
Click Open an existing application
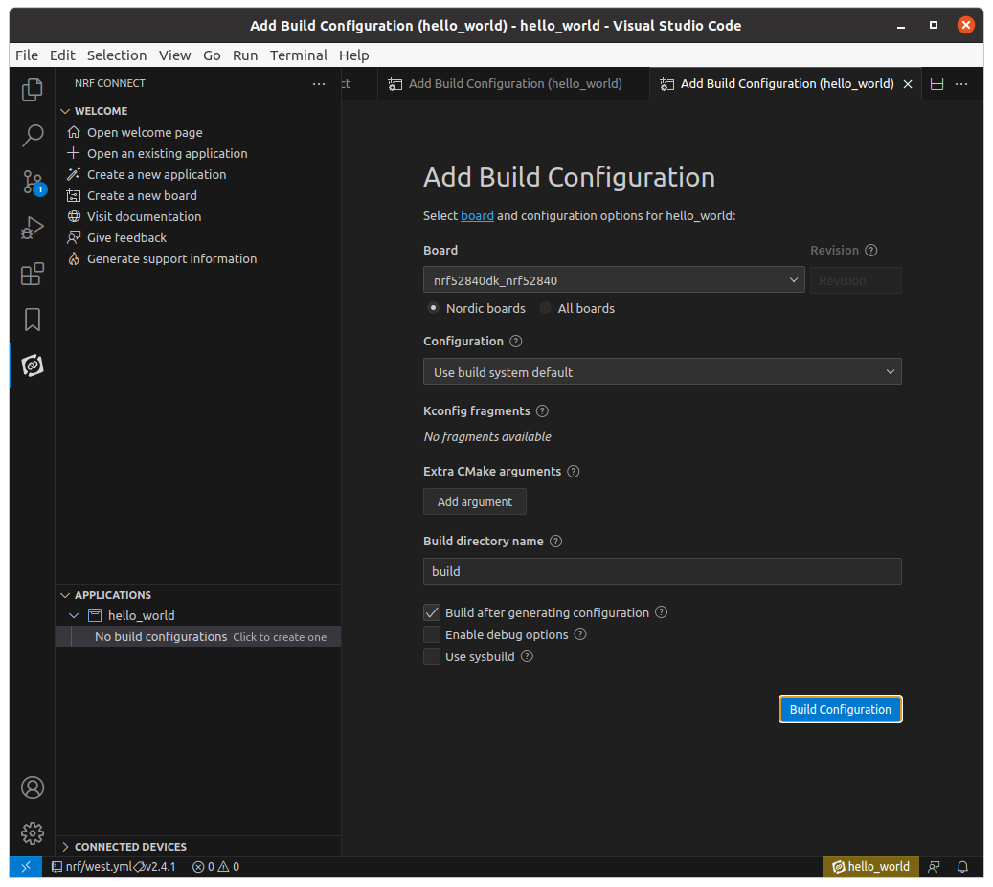[168, 154]
